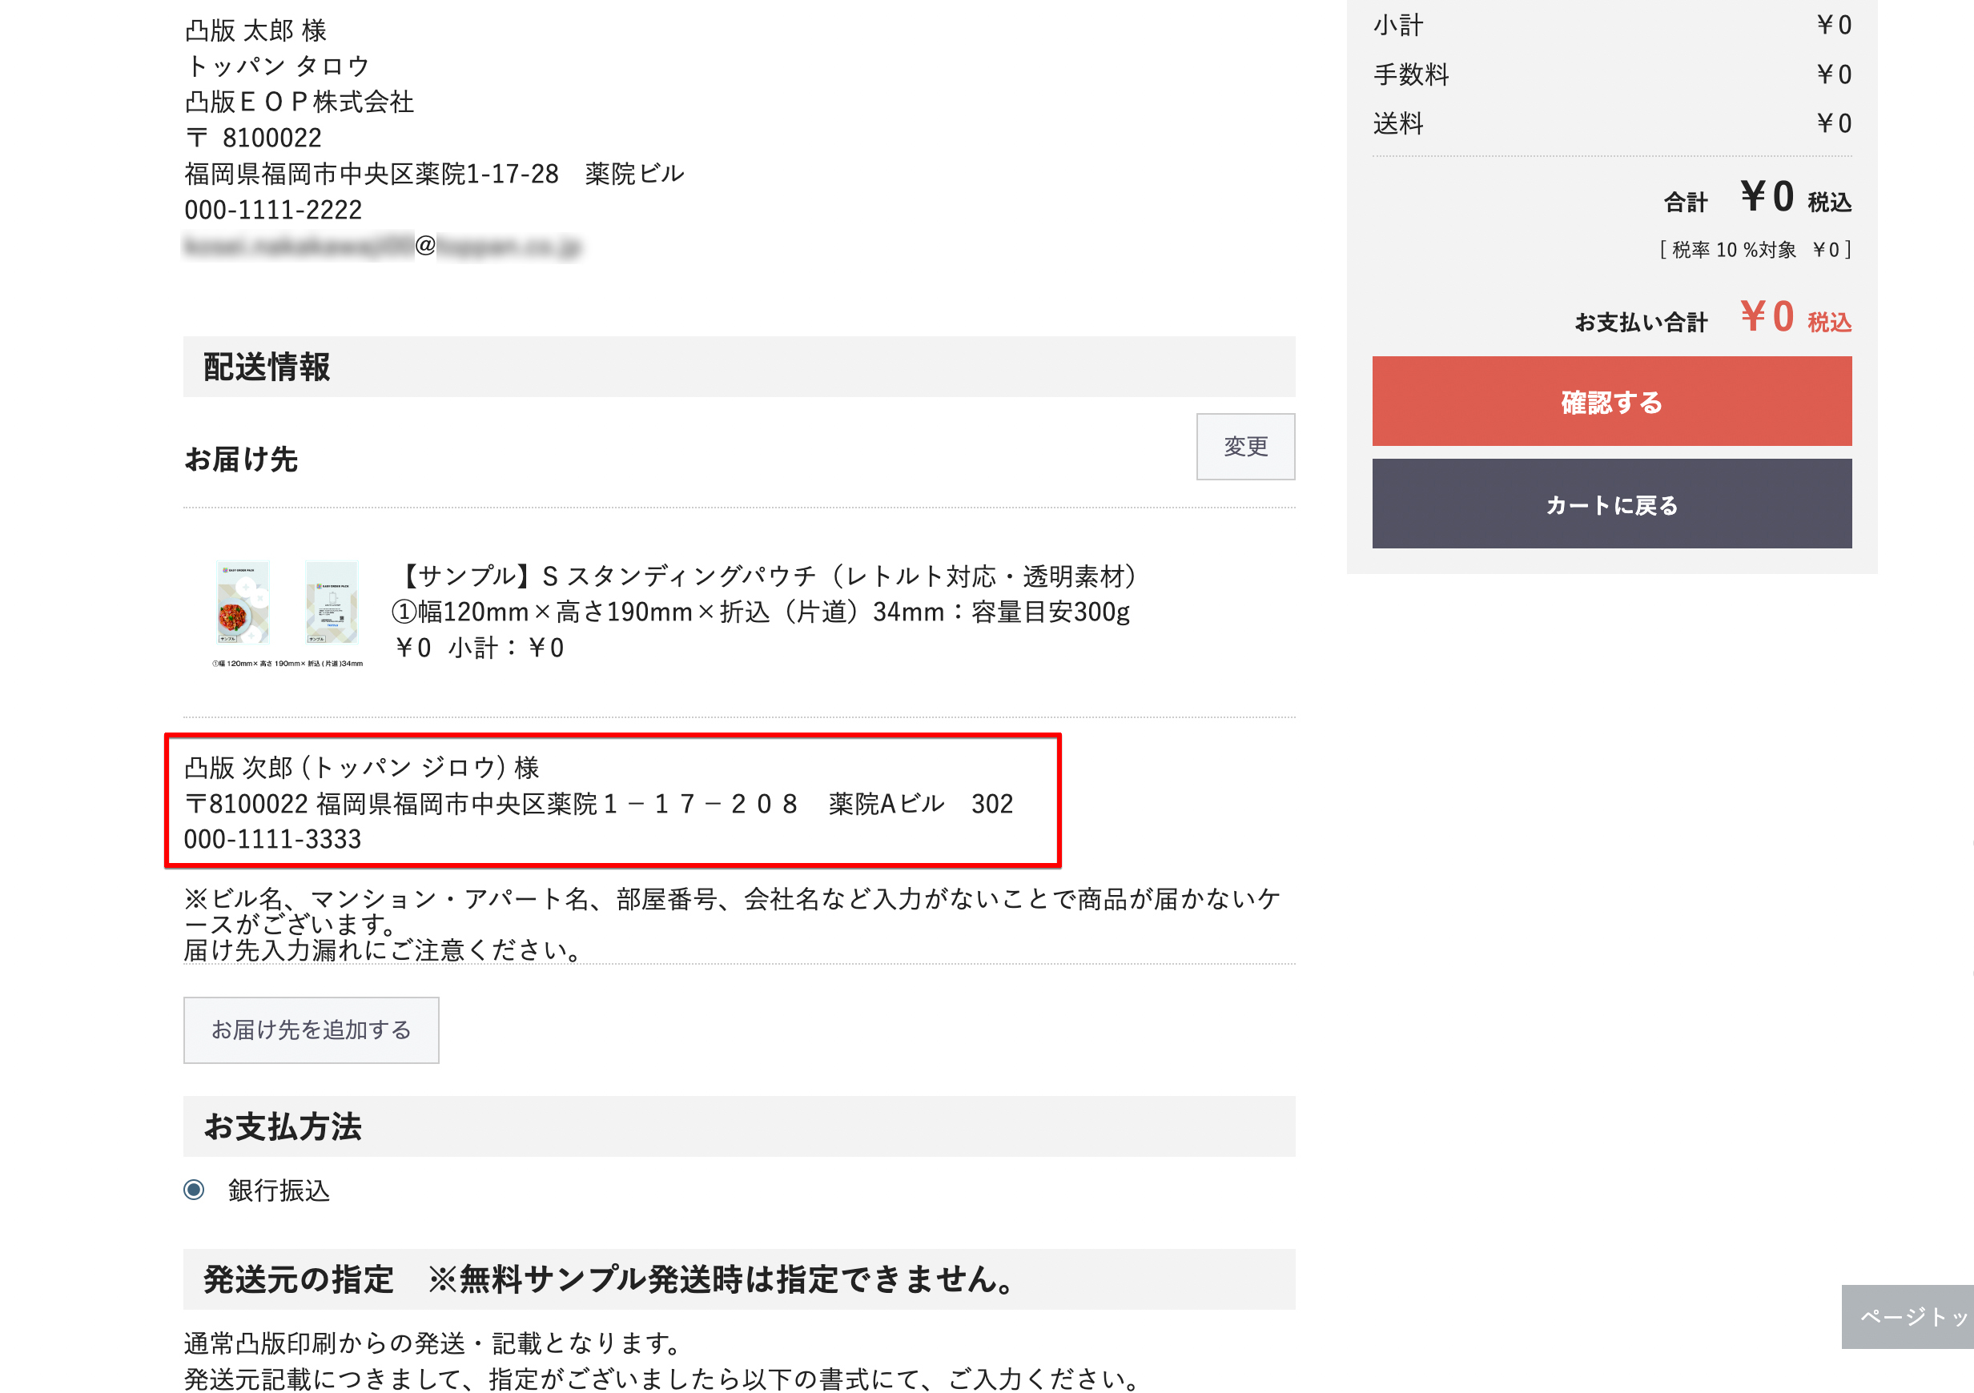
Task: Select the 銀行振込 bank transfer radio button
Action: 195,1190
